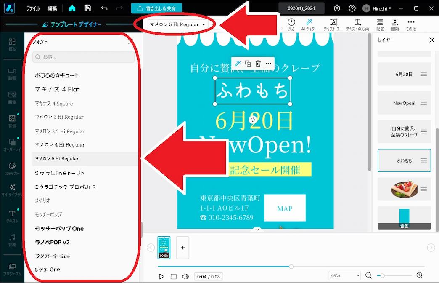Click 書き出し＆共有 export button
439x283 pixels.
click(x=156, y=8)
